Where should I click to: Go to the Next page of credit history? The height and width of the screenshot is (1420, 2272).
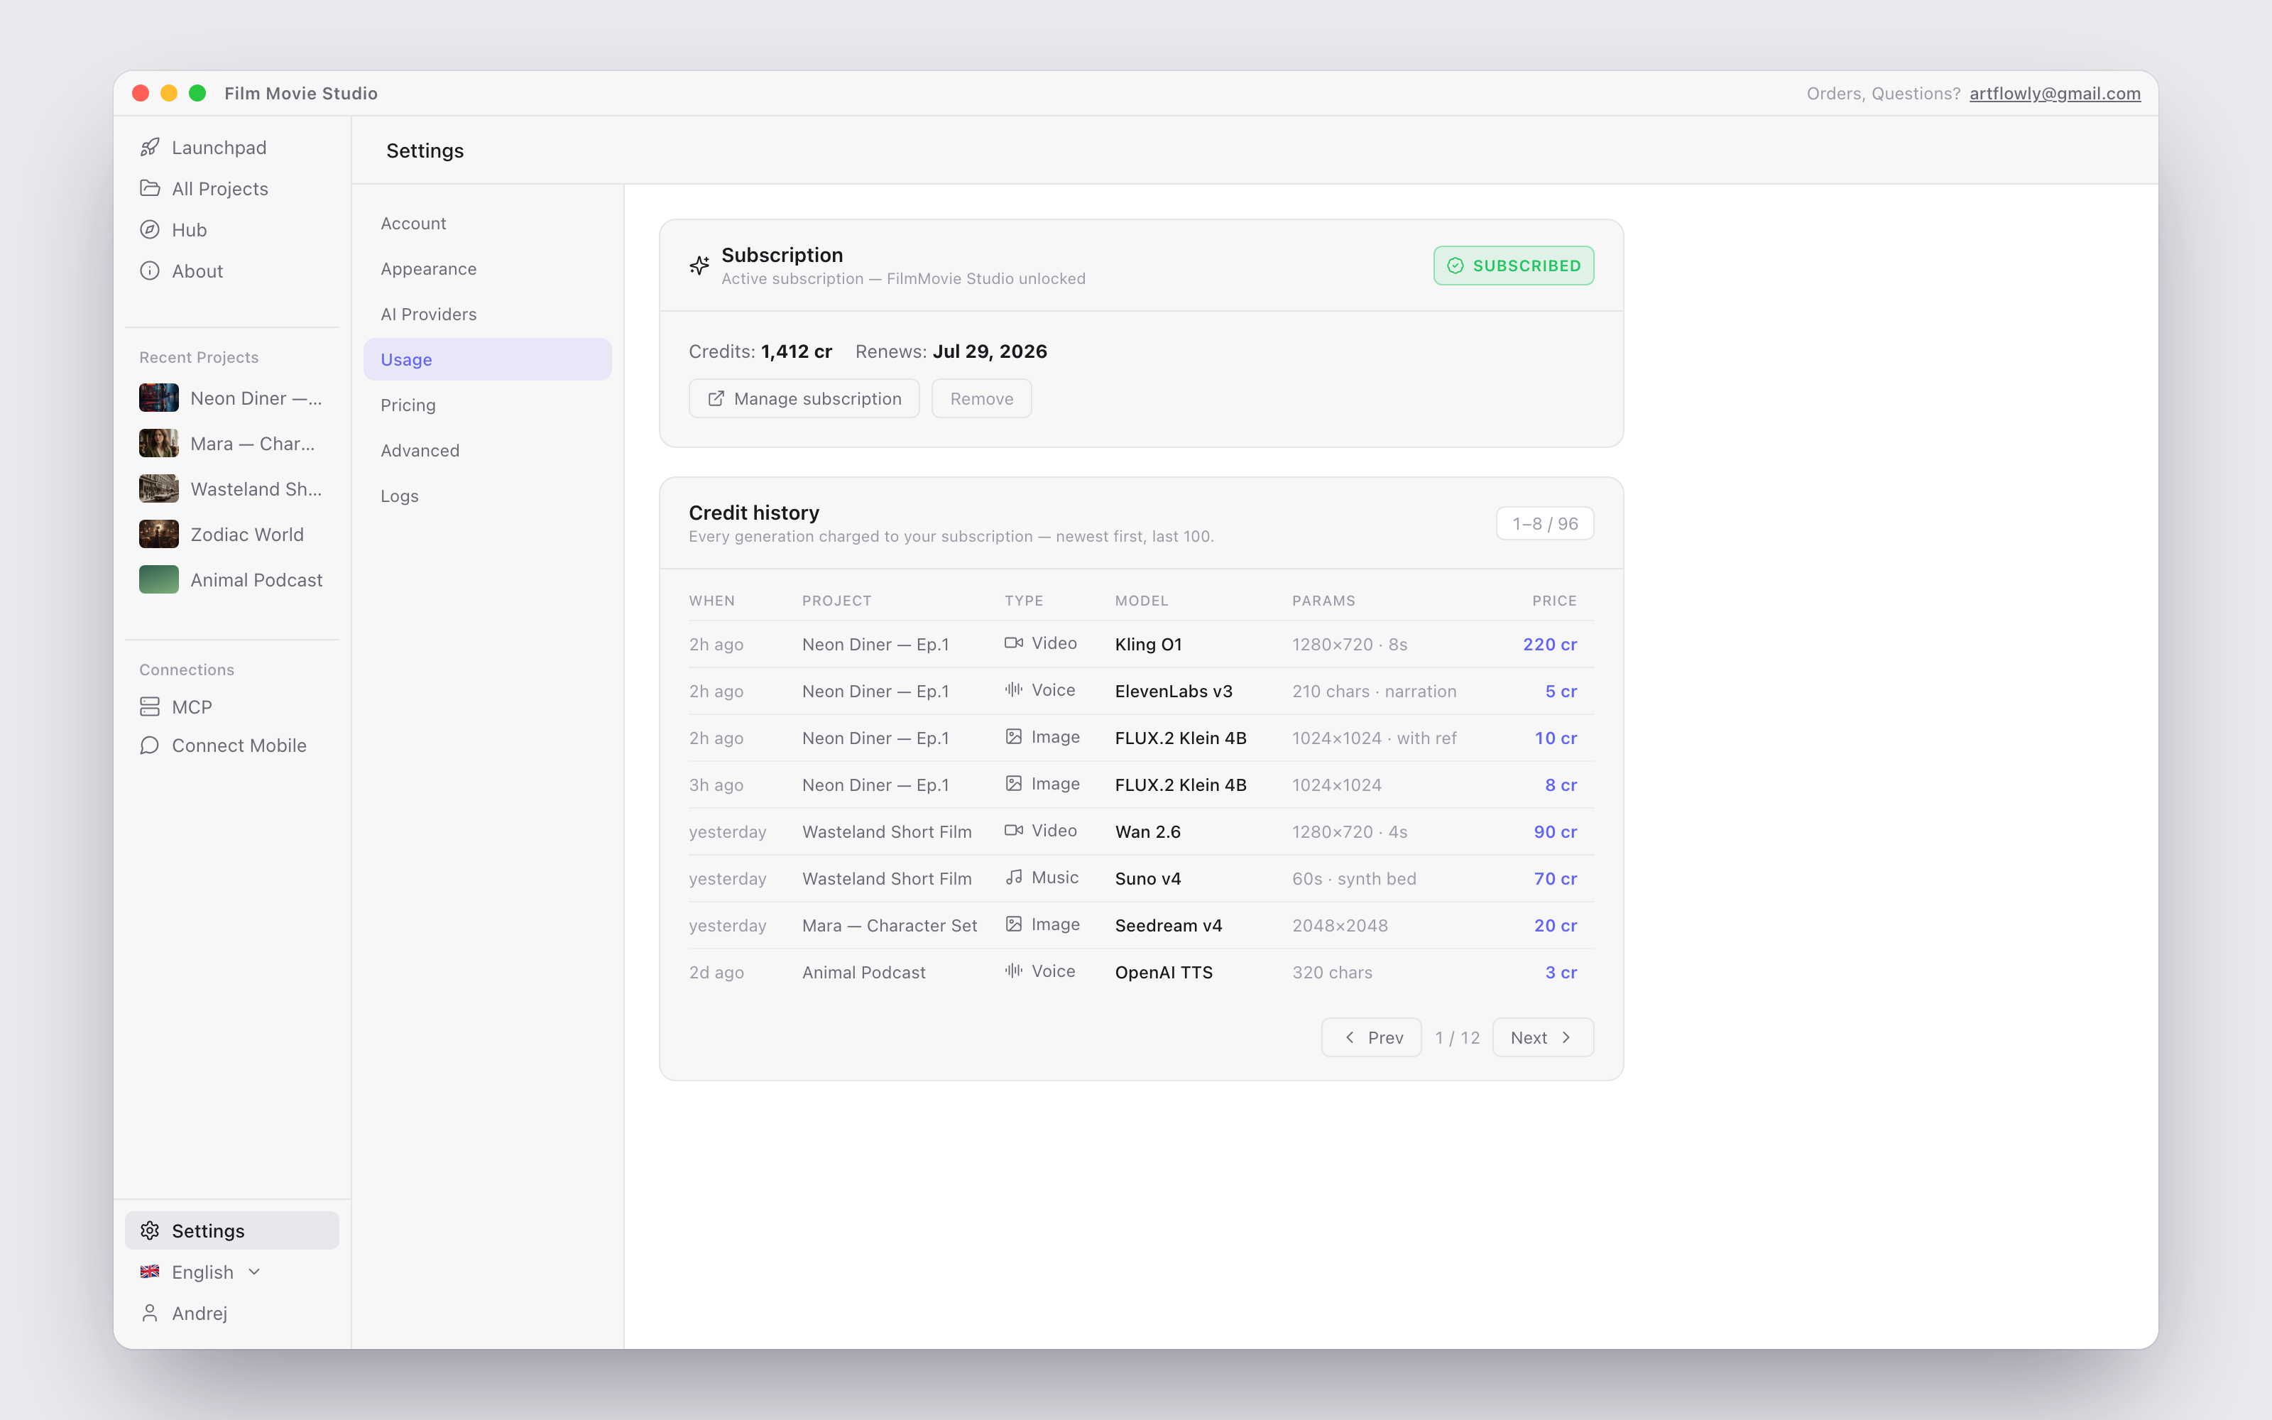pyautogui.click(x=1543, y=1038)
